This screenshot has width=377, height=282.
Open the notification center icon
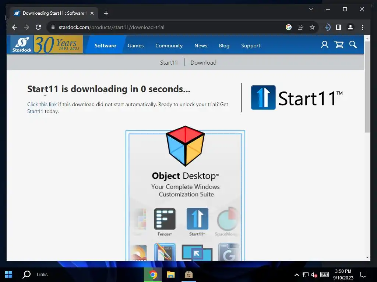click(363, 275)
